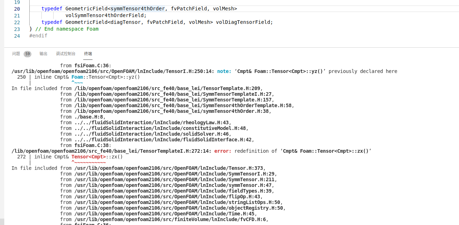Image resolution: width=459 pixels, height=225 pixels.
Task: Open the 调试控制台 debug console tab
Action: click(66, 54)
